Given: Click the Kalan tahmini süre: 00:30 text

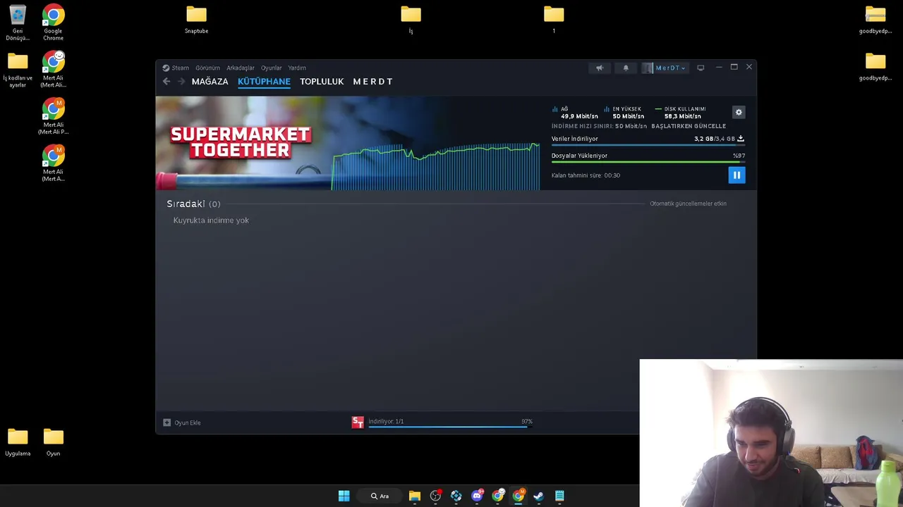Looking at the screenshot, I should tap(586, 175).
